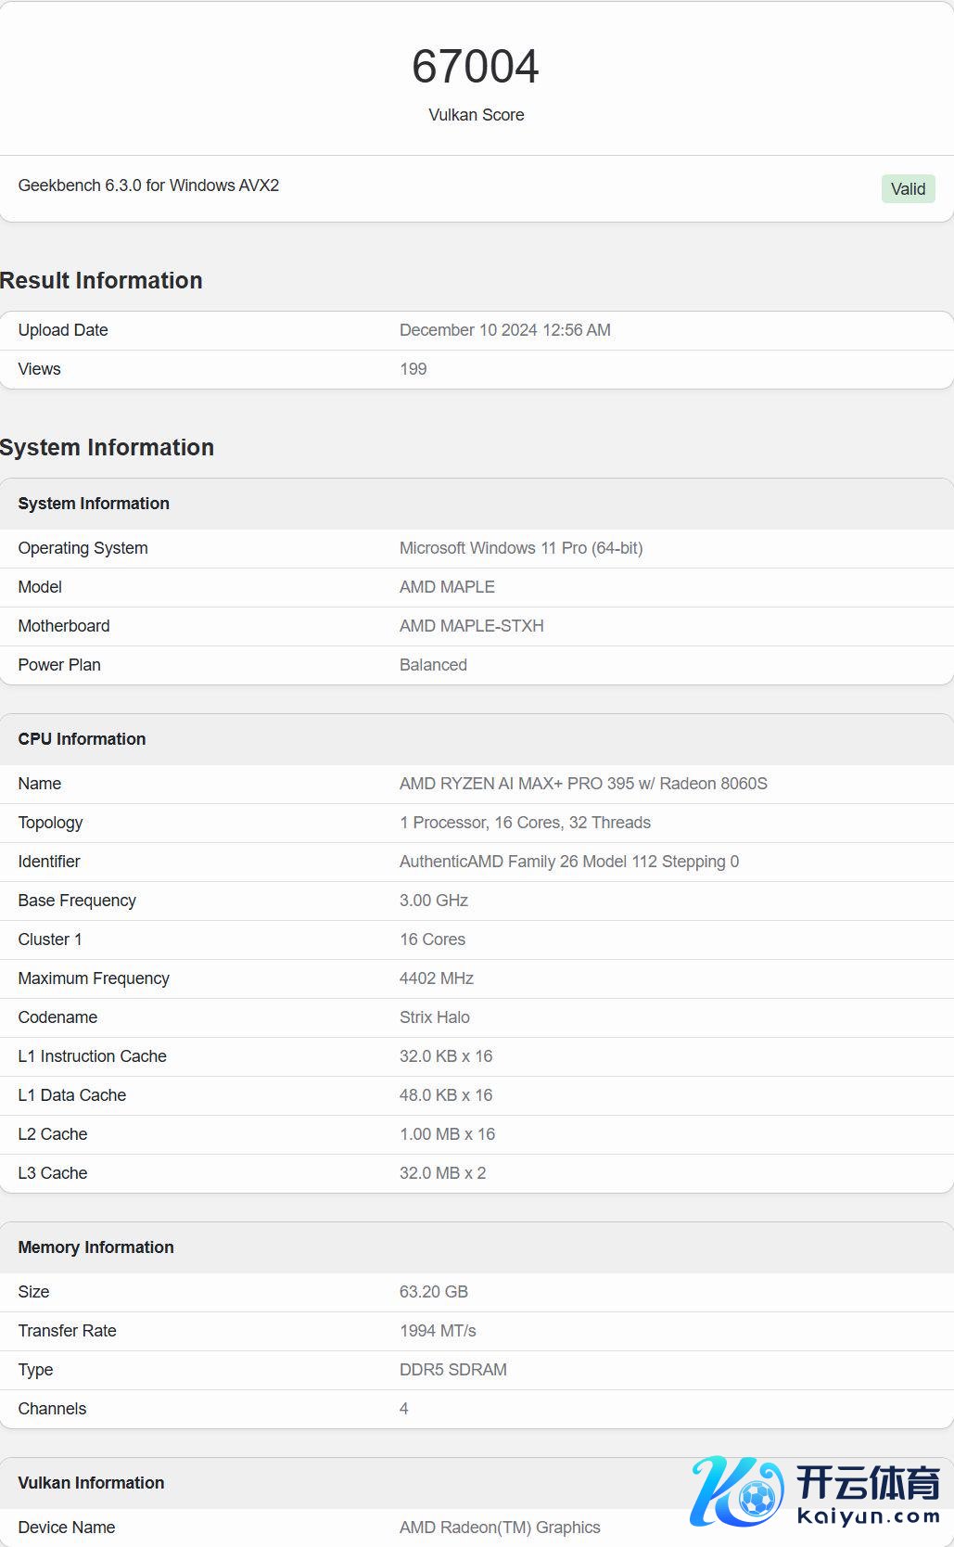The height and width of the screenshot is (1547, 954).
Task: Select the 67004 score number
Action: [476, 67]
